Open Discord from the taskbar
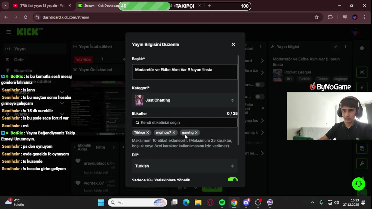This screenshot has height=209, width=372. tap(246, 202)
